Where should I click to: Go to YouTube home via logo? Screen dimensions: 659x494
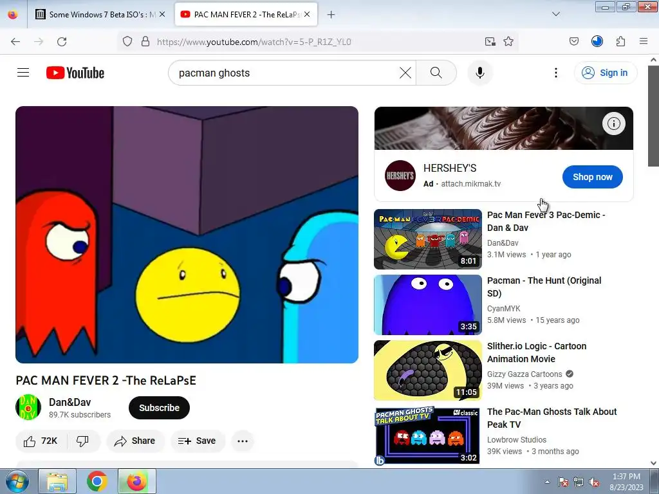coord(75,73)
